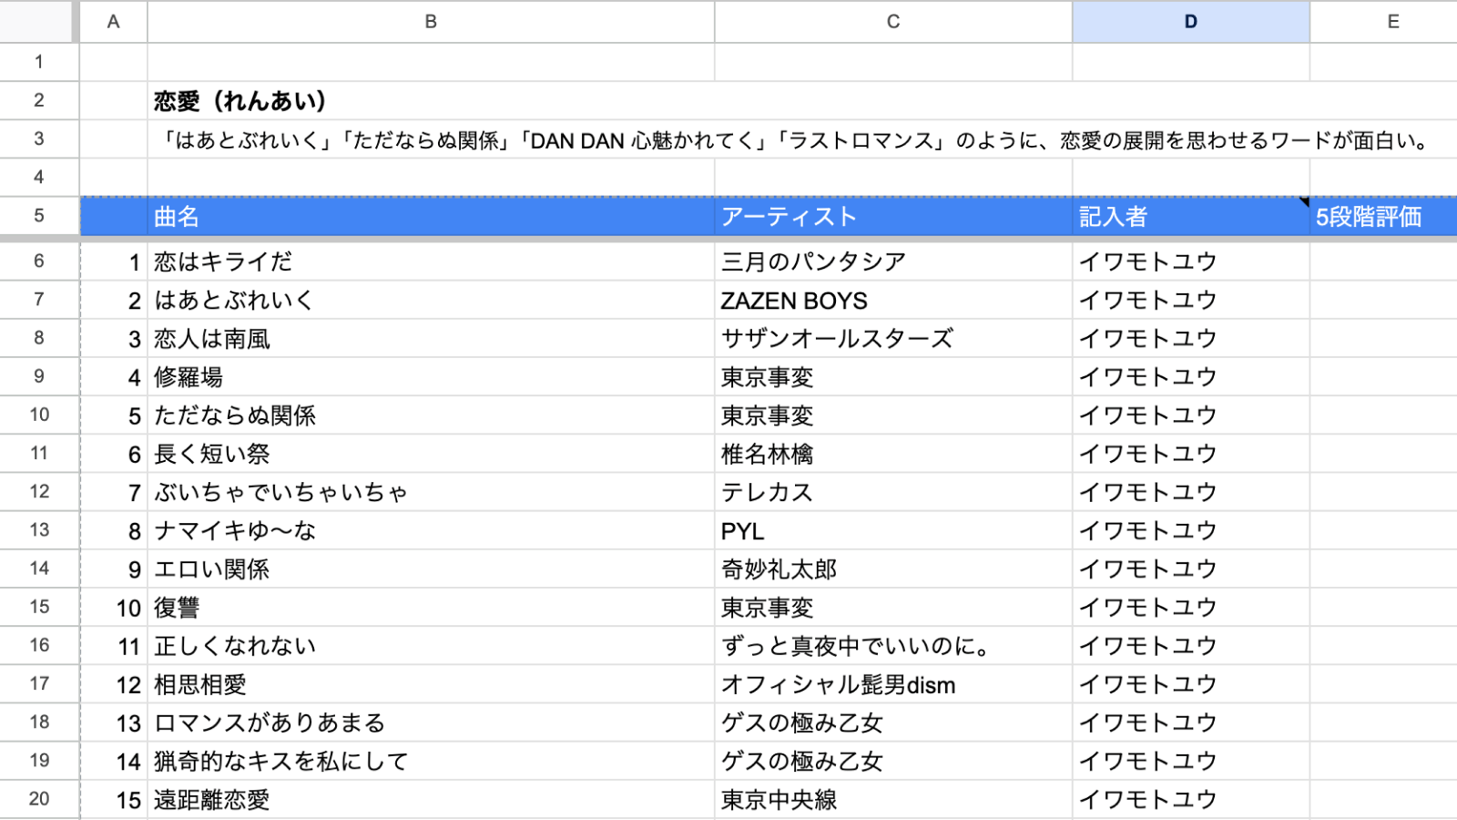Select column B header

[431, 22]
